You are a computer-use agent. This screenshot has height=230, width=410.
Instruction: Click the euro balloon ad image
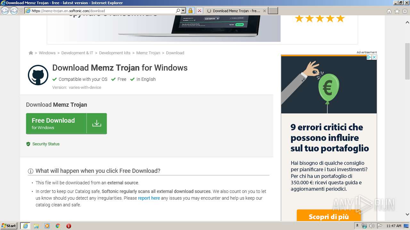tap(329, 85)
